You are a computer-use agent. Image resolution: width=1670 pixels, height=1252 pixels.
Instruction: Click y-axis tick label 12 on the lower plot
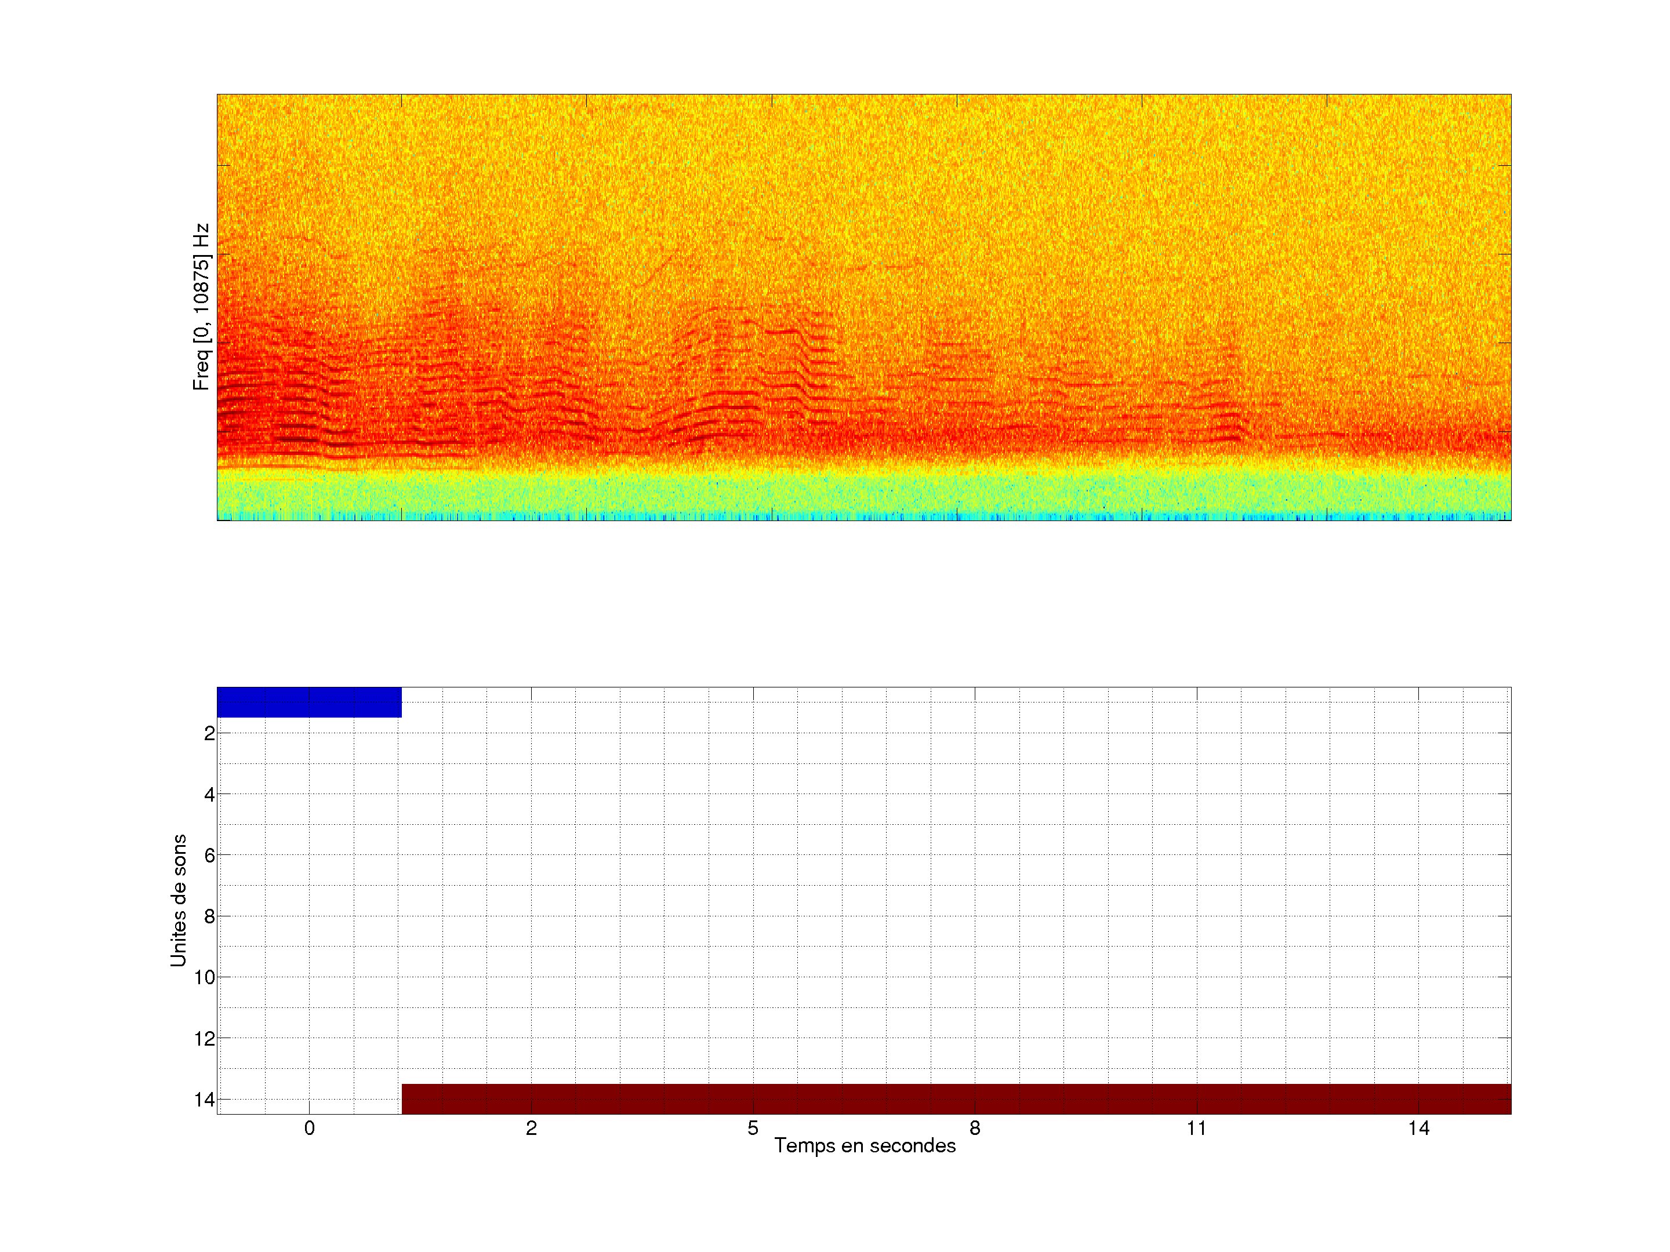point(205,1039)
